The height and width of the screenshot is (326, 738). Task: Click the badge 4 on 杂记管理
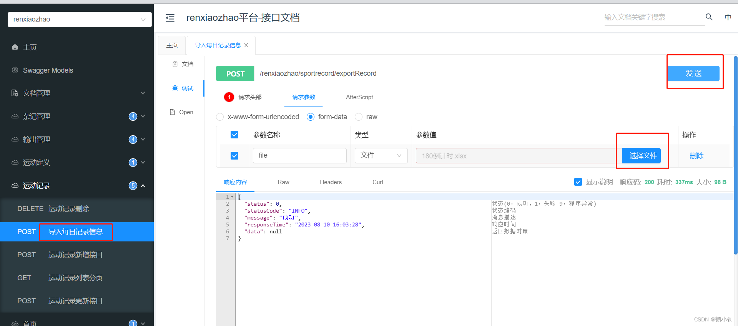133,116
